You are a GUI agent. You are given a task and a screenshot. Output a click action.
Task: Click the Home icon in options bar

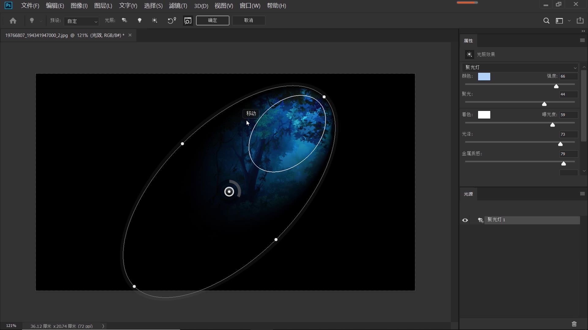[x=13, y=21]
